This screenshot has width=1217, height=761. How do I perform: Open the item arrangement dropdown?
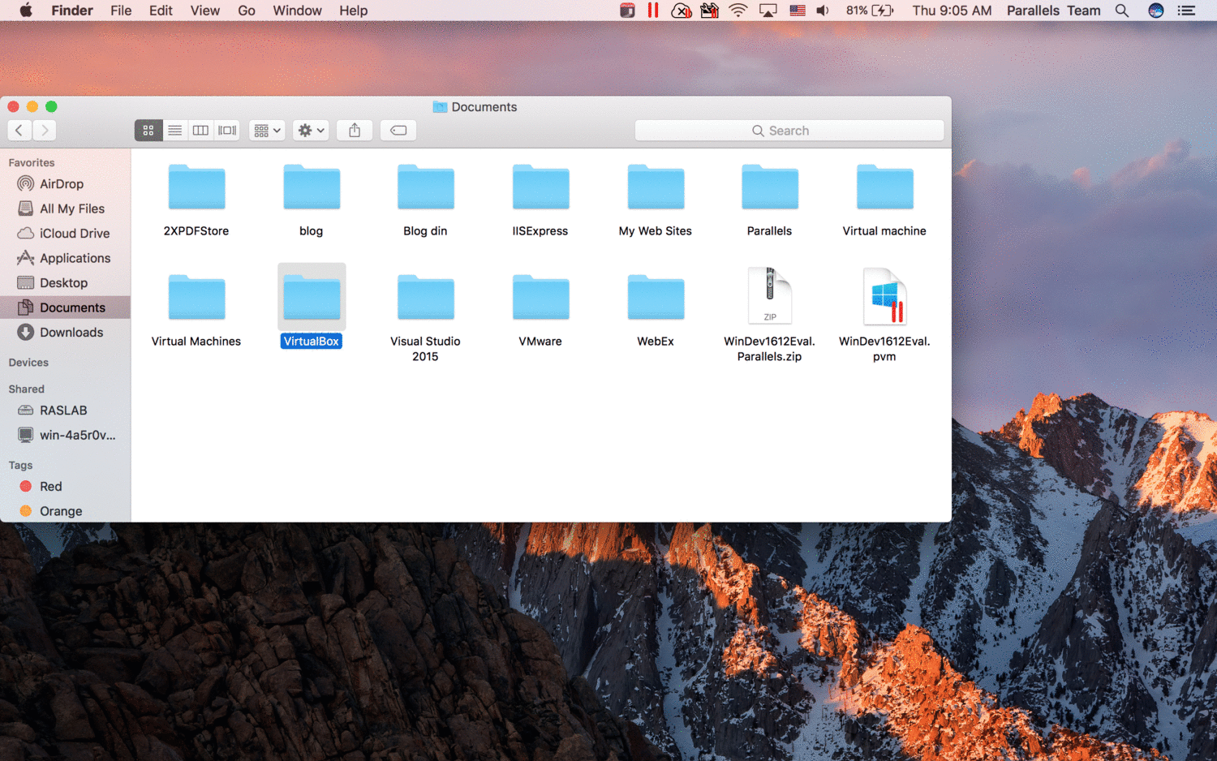(267, 130)
